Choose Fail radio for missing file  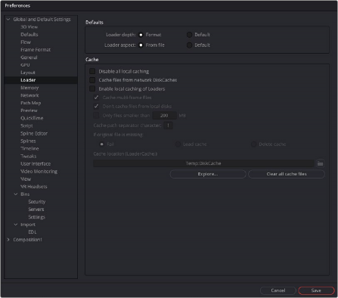pos(102,144)
